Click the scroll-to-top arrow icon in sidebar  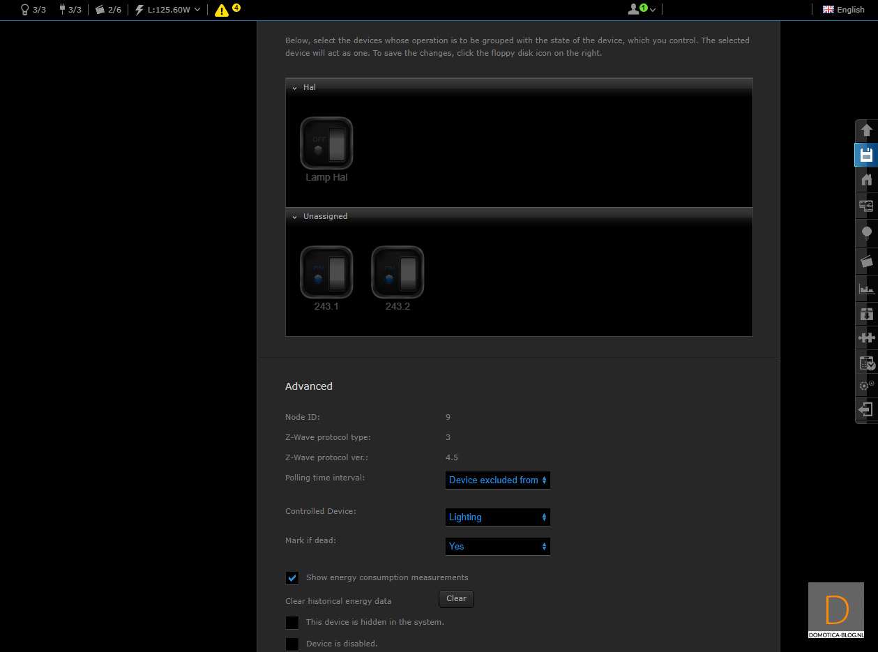coord(866,130)
